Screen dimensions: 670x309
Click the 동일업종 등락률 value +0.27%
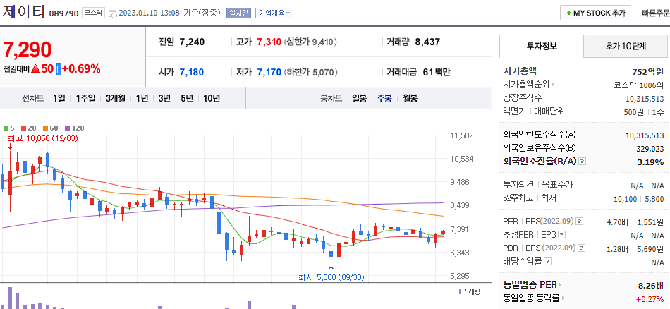(650, 298)
